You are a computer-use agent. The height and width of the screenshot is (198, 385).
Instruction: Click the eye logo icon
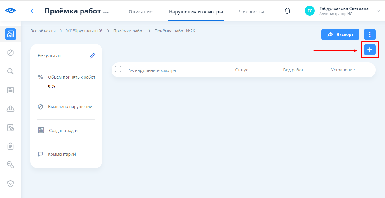11,11
